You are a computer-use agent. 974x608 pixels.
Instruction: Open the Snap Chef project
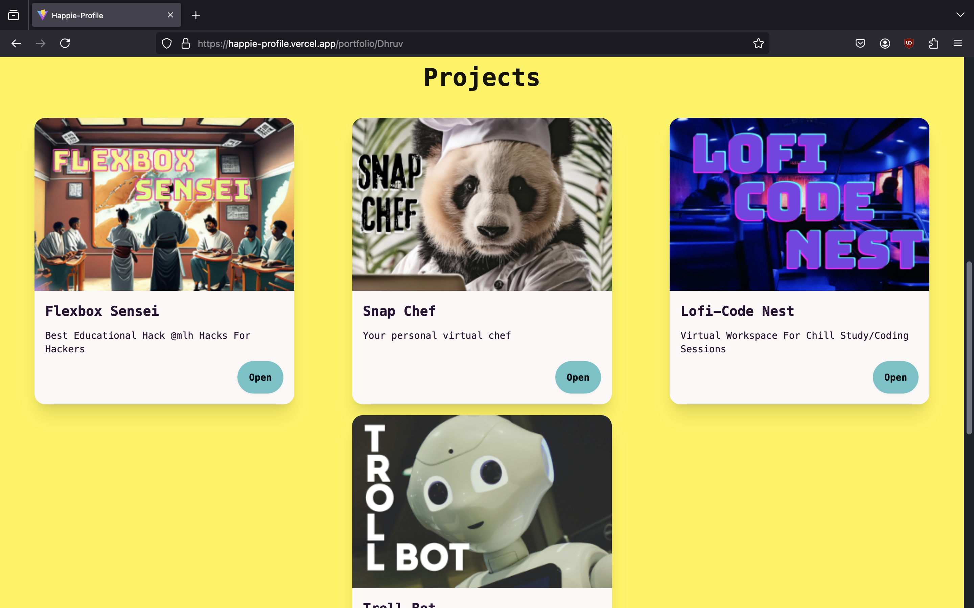(x=578, y=377)
